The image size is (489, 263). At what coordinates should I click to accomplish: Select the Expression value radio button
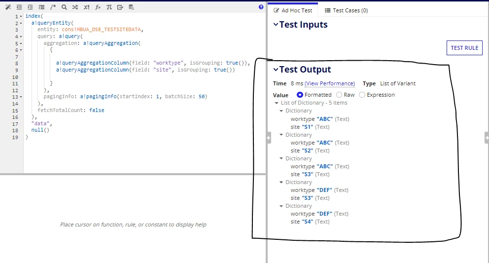pyautogui.click(x=362, y=95)
